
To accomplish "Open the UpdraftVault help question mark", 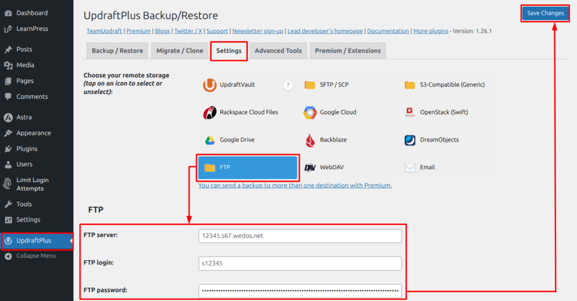I will tap(288, 85).
